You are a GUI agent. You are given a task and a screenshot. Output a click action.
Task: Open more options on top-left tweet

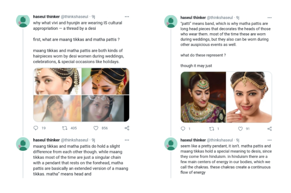pyautogui.click(x=127, y=16)
